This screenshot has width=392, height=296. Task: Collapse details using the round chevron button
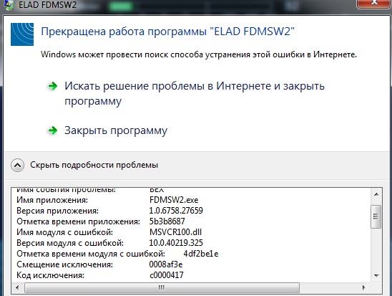(x=17, y=166)
